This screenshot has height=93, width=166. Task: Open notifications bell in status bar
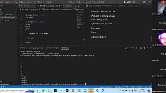pos(150,87)
